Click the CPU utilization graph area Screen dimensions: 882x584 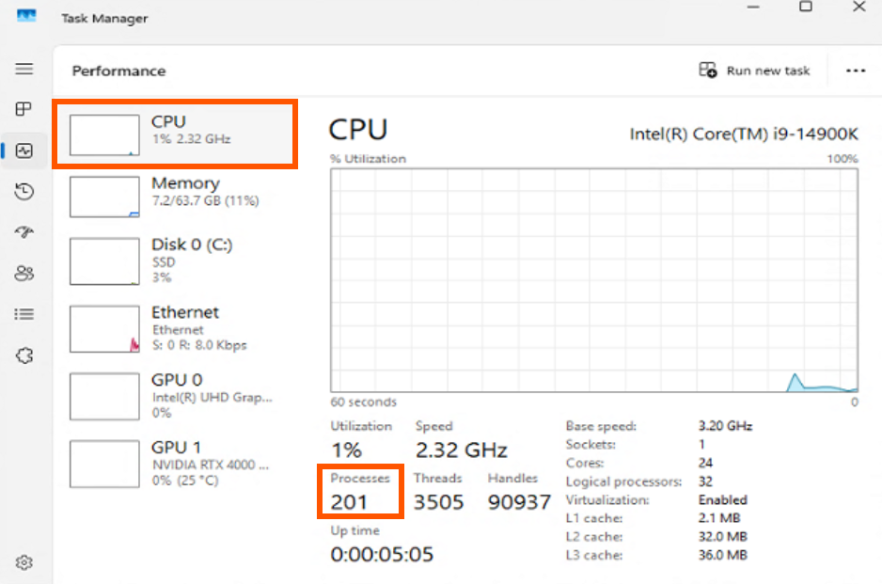pos(594,280)
